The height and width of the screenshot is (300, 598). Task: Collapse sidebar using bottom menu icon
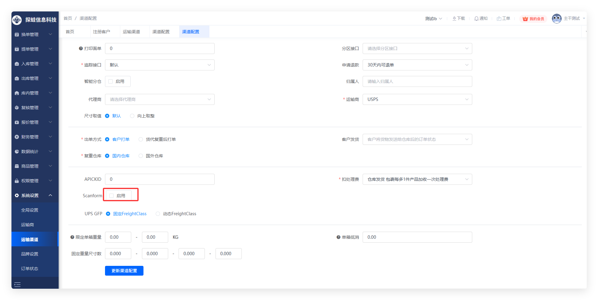click(x=17, y=284)
